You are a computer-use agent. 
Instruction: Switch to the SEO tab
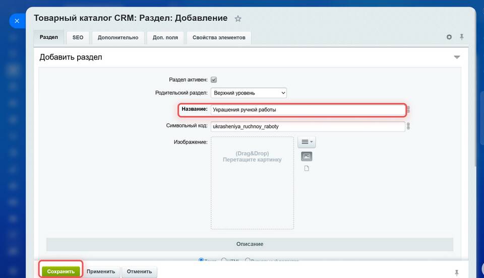coord(78,37)
